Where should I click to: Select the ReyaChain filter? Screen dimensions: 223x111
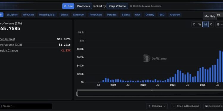95,15
